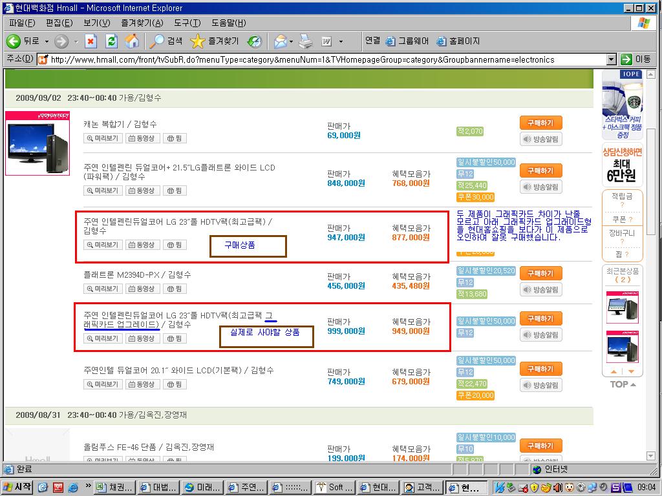Open 장바구니 in the side panel
Image resolution: width=662 pixels, height=496 pixels.
(x=622, y=233)
